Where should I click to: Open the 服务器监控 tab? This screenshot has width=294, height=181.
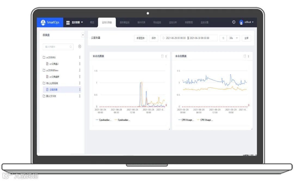[124, 22]
